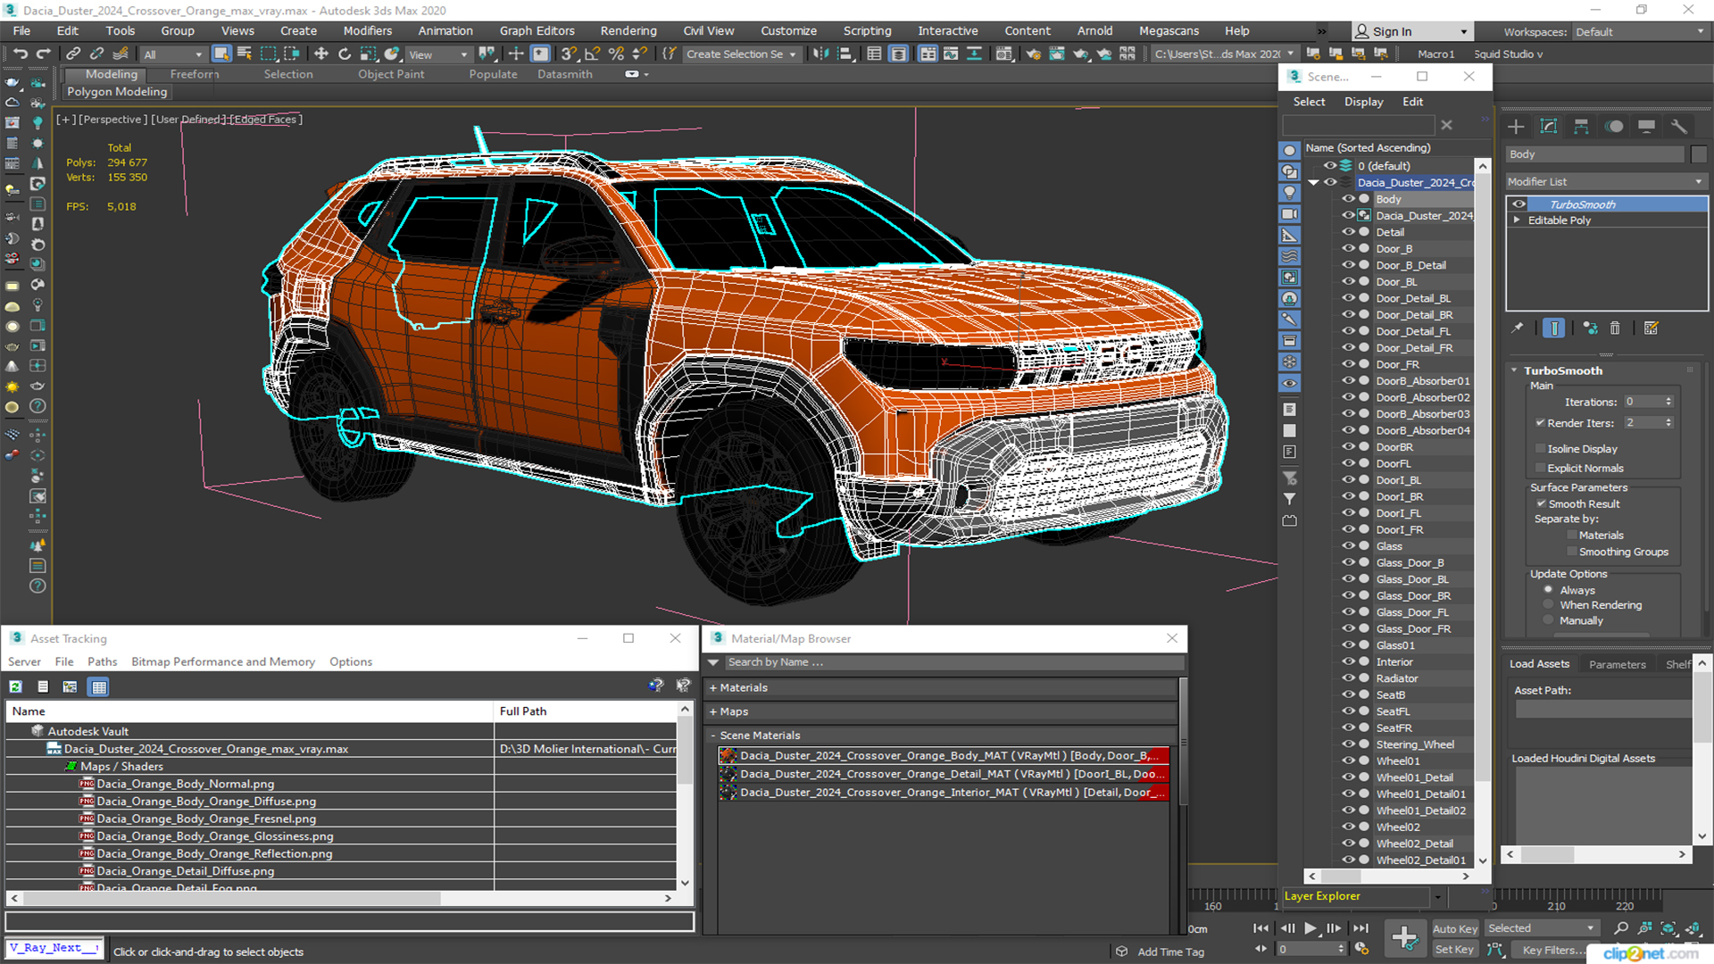Open Create Selection Set dropdown
The image size is (1714, 964).
tap(741, 54)
